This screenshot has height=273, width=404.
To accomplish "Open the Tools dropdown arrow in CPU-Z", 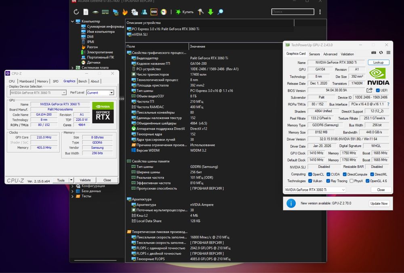I will click(71, 180).
